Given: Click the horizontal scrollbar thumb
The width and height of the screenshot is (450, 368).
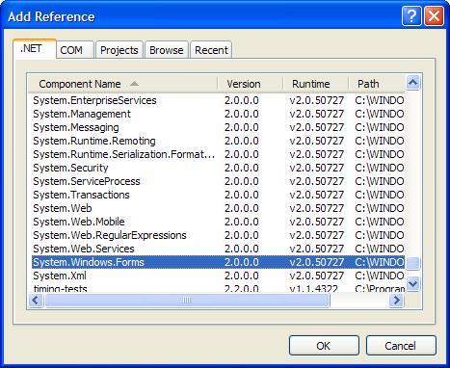Looking at the screenshot, I should pos(188,301).
